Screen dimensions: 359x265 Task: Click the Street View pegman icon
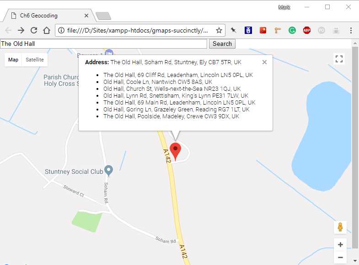pyautogui.click(x=340, y=227)
